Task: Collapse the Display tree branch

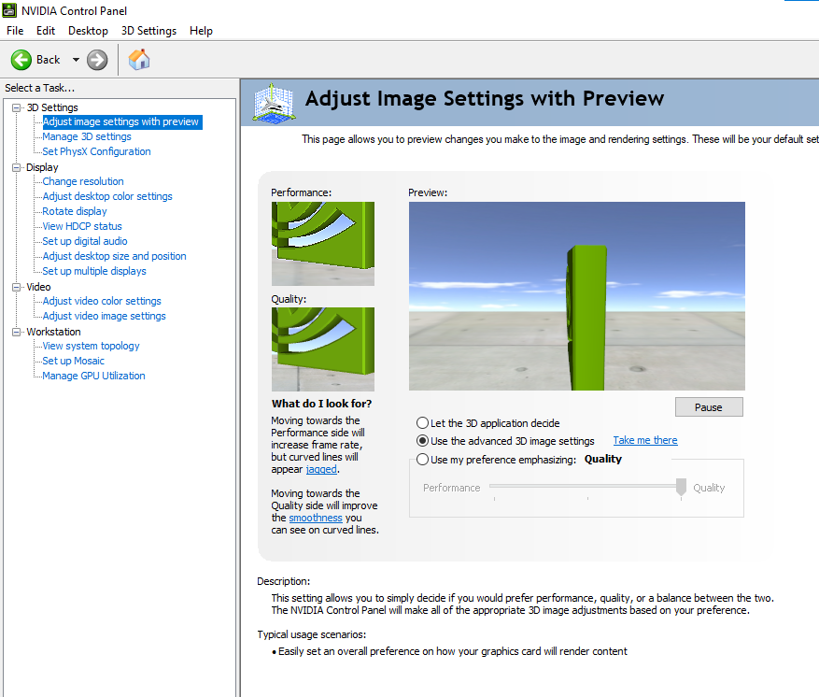Action: [15, 166]
